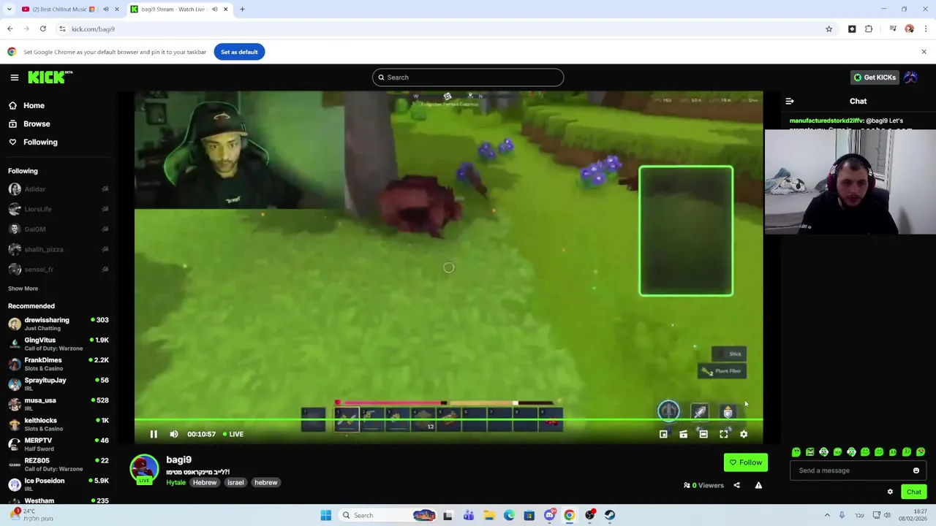Dismiss the default browser banner
This screenshot has width=936, height=526.
pyautogui.click(x=924, y=52)
